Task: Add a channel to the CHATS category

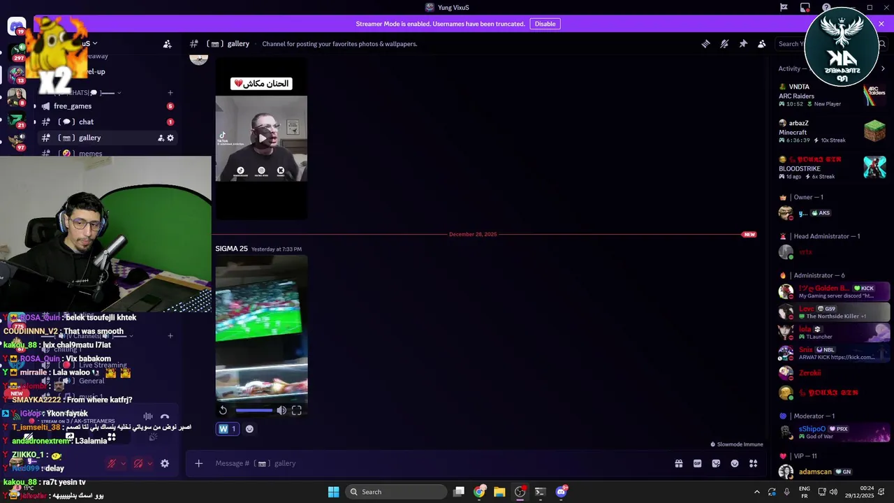Action: (x=170, y=92)
